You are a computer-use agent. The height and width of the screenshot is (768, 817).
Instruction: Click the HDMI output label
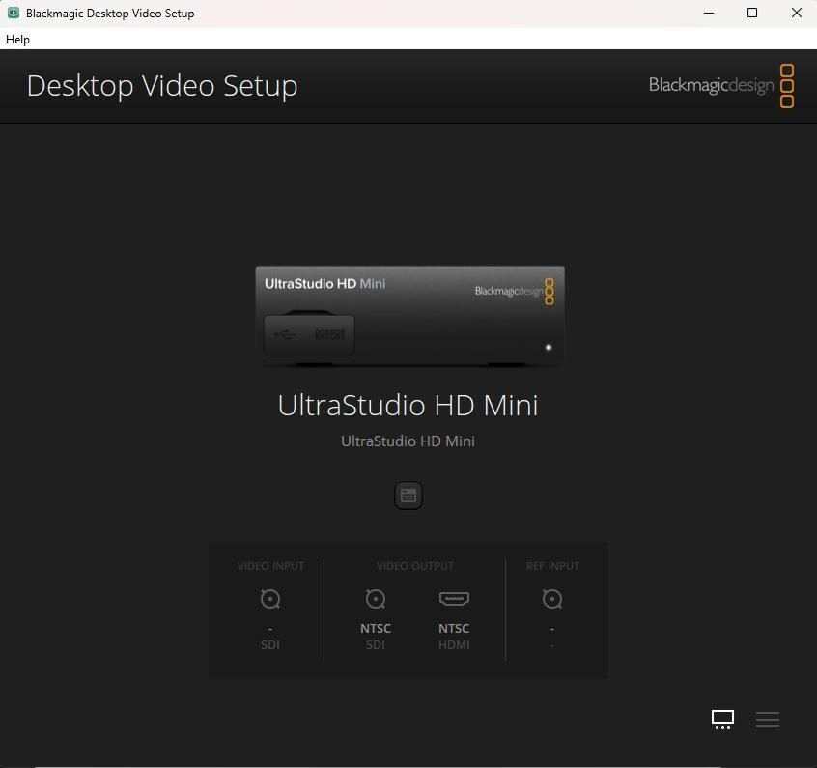pos(454,645)
